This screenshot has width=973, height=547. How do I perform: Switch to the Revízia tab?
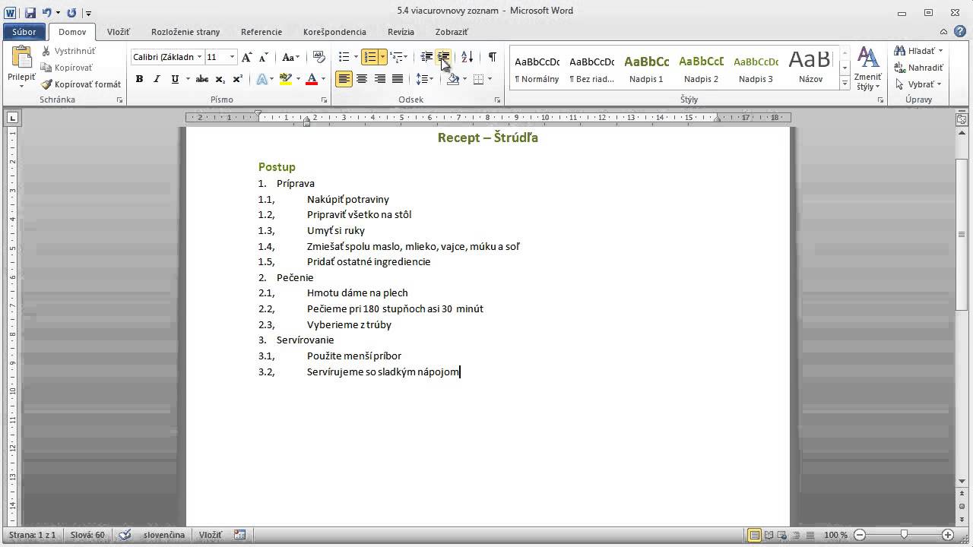(x=401, y=32)
